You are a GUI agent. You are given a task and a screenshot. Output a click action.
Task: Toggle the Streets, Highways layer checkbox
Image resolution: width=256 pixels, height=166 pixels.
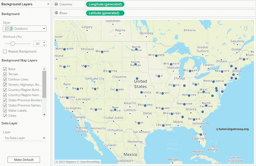coord(5,85)
